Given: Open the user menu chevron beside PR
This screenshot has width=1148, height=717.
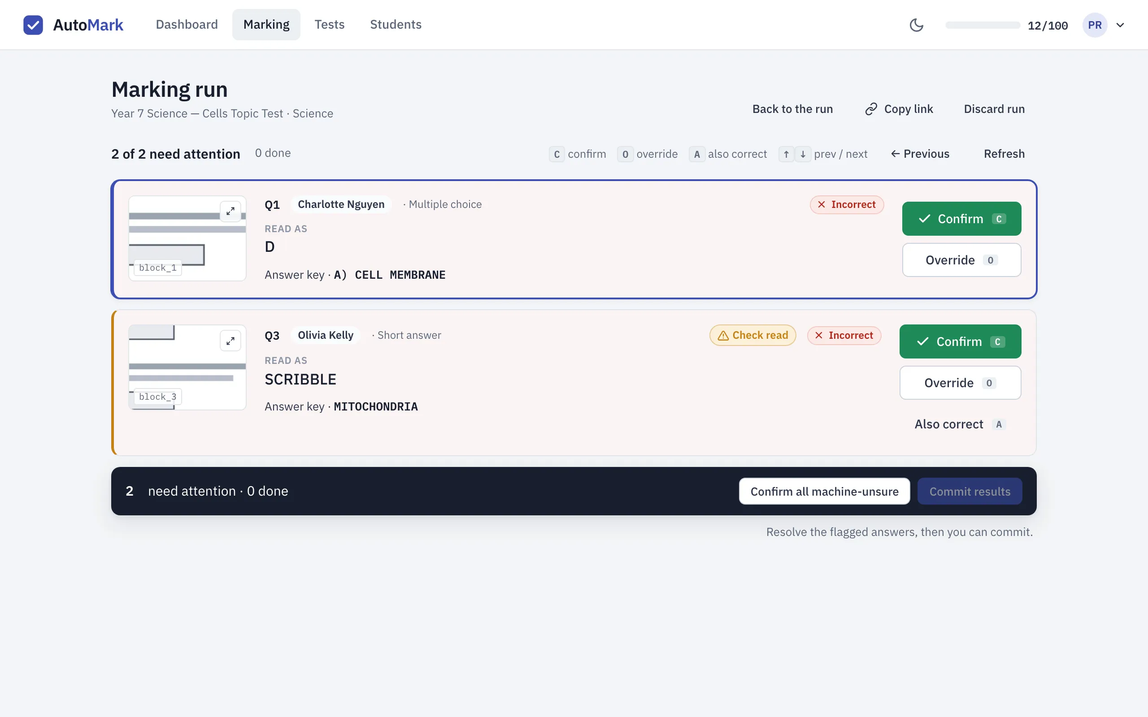Looking at the screenshot, I should coord(1120,25).
